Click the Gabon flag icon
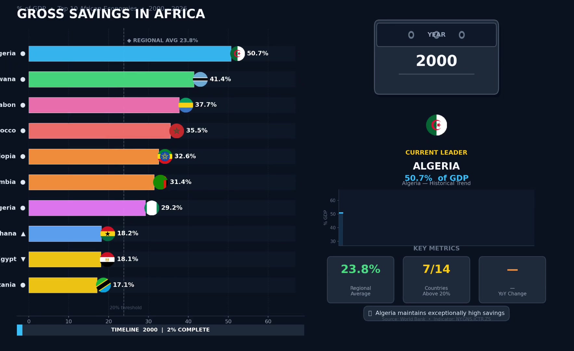 (x=186, y=105)
